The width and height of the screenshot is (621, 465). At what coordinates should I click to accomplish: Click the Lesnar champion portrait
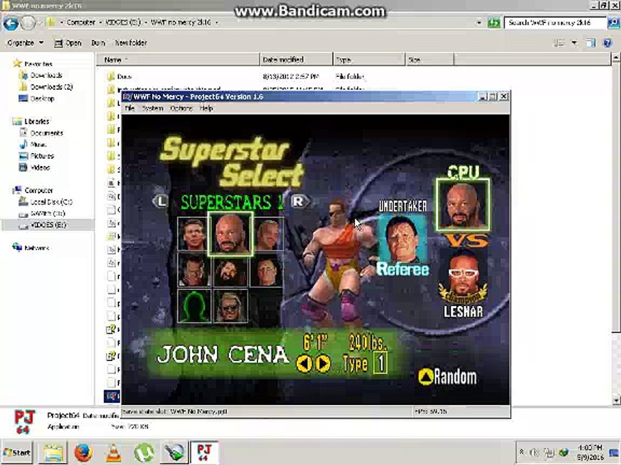point(463,277)
